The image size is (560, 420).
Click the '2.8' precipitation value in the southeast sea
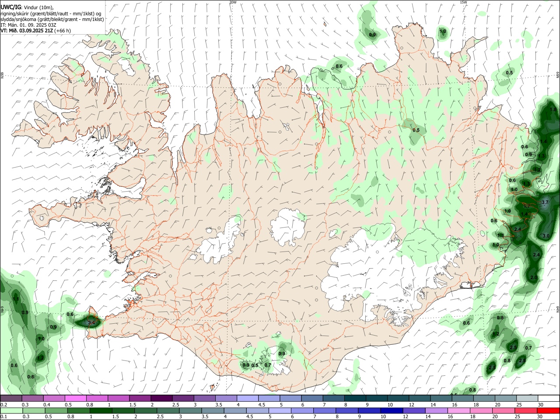pyautogui.click(x=522, y=360)
